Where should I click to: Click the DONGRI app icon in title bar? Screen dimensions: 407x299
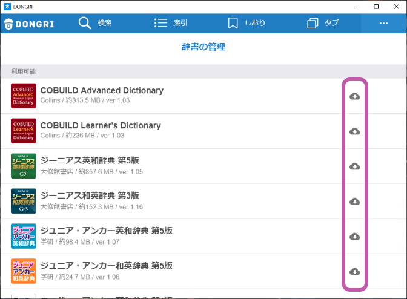pos(7,7)
